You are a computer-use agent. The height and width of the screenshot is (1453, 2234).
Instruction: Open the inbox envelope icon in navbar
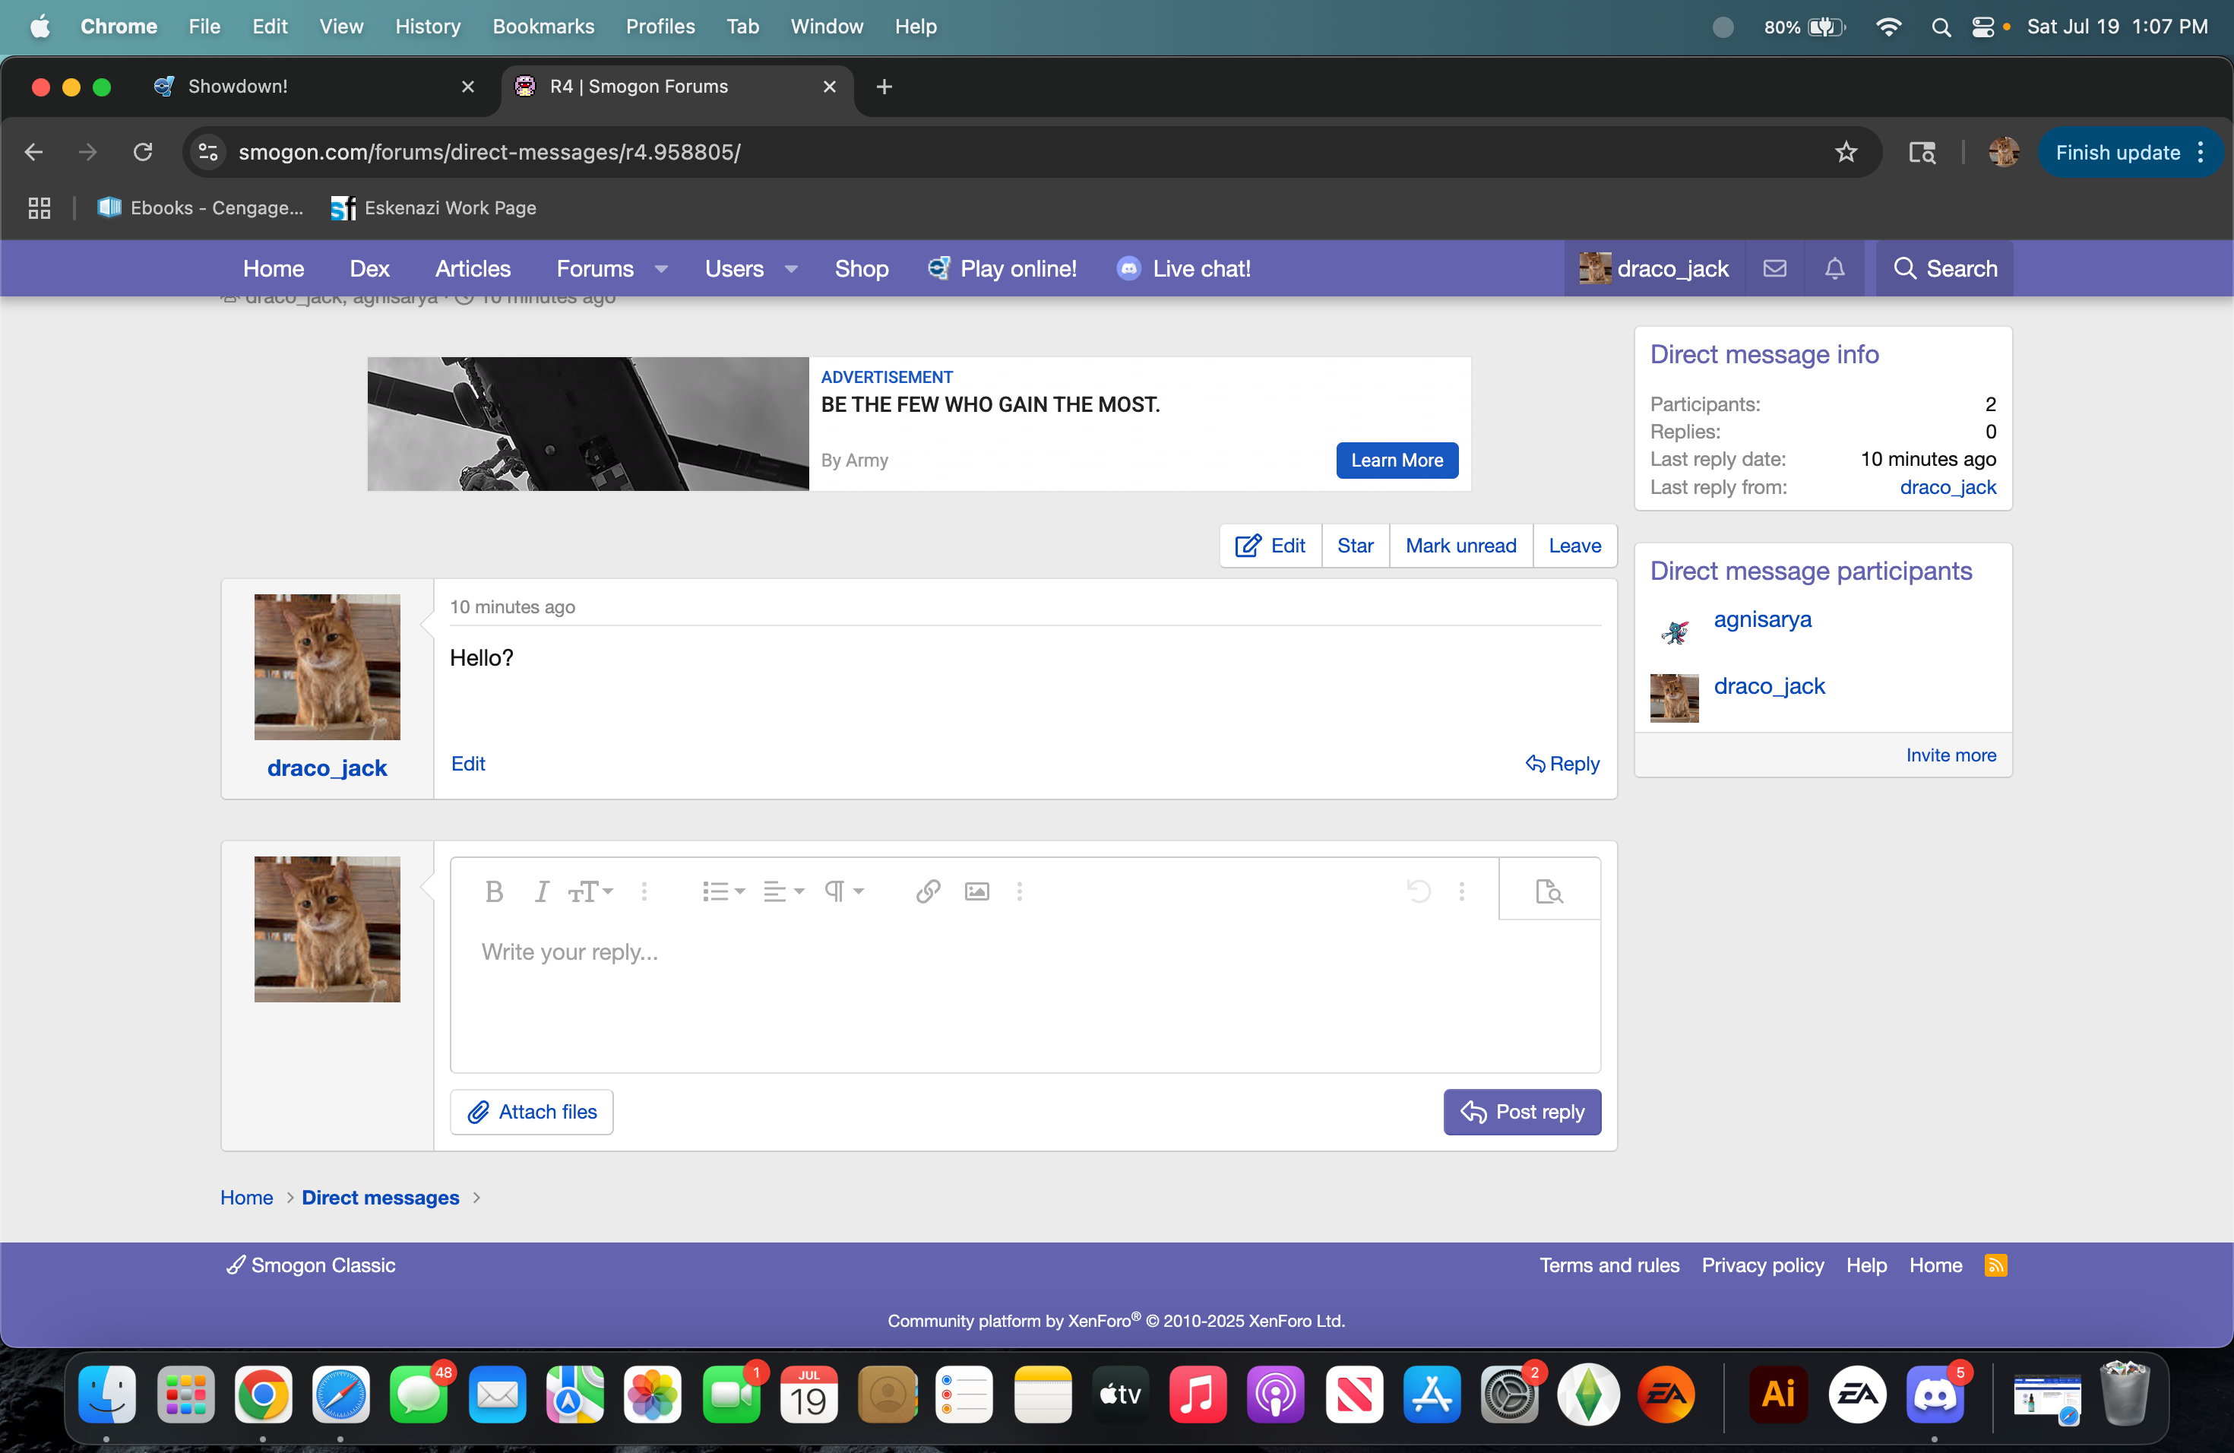pyautogui.click(x=1774, y=268)
